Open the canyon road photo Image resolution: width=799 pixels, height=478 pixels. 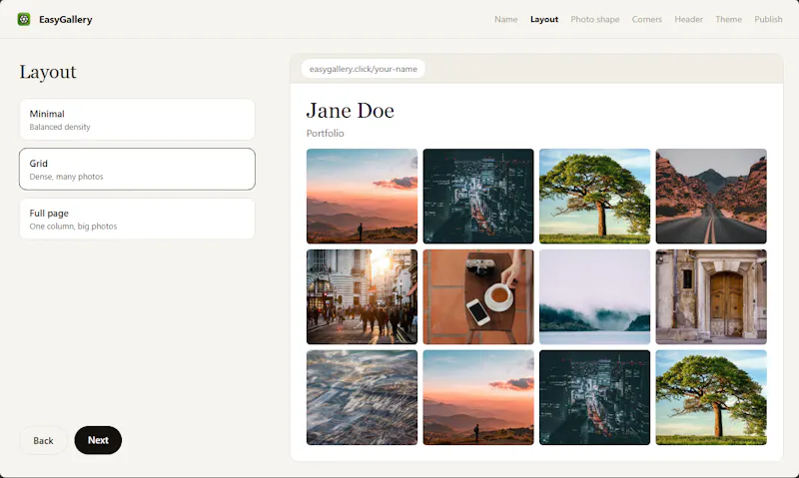(x=711, y=196)
